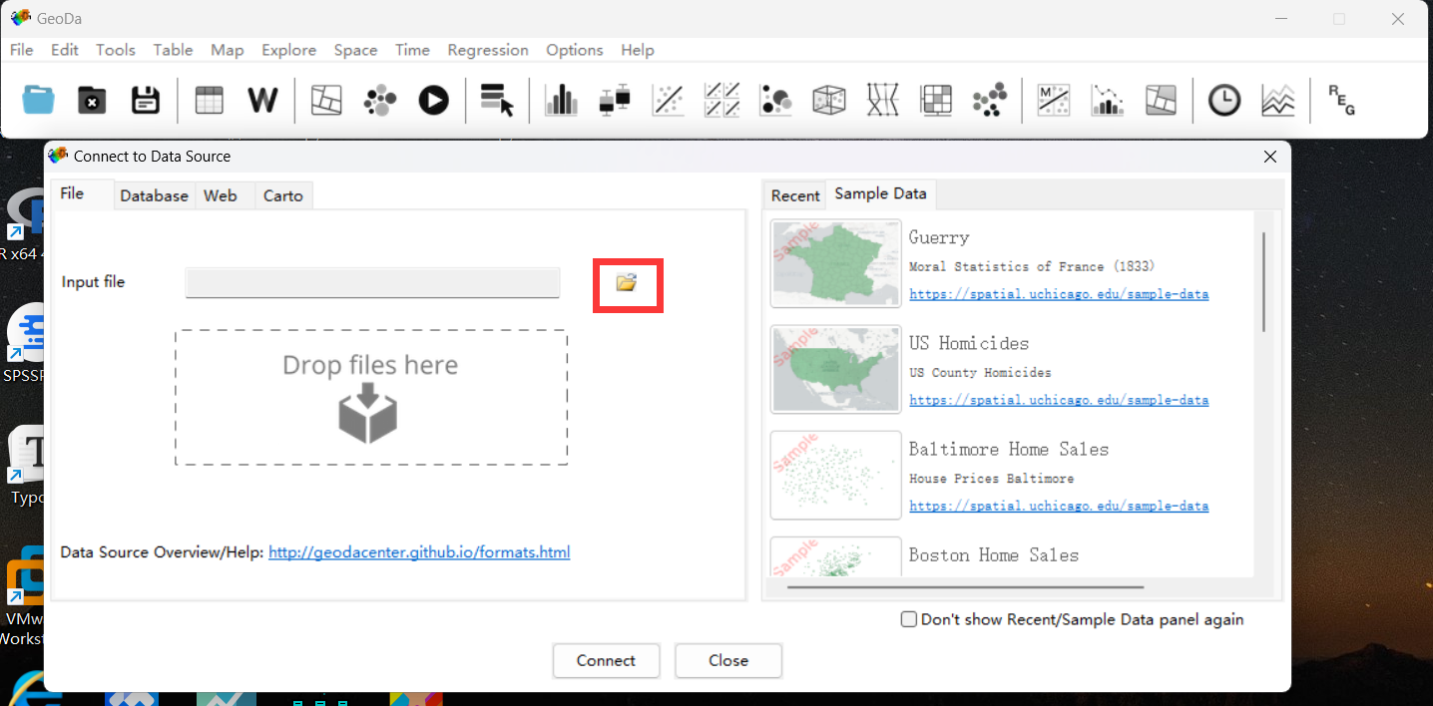Click the Clusters dots toolbar icon
Image resolution: width=1433 pixels, height=706 pixels.
(x=990, y=100)
